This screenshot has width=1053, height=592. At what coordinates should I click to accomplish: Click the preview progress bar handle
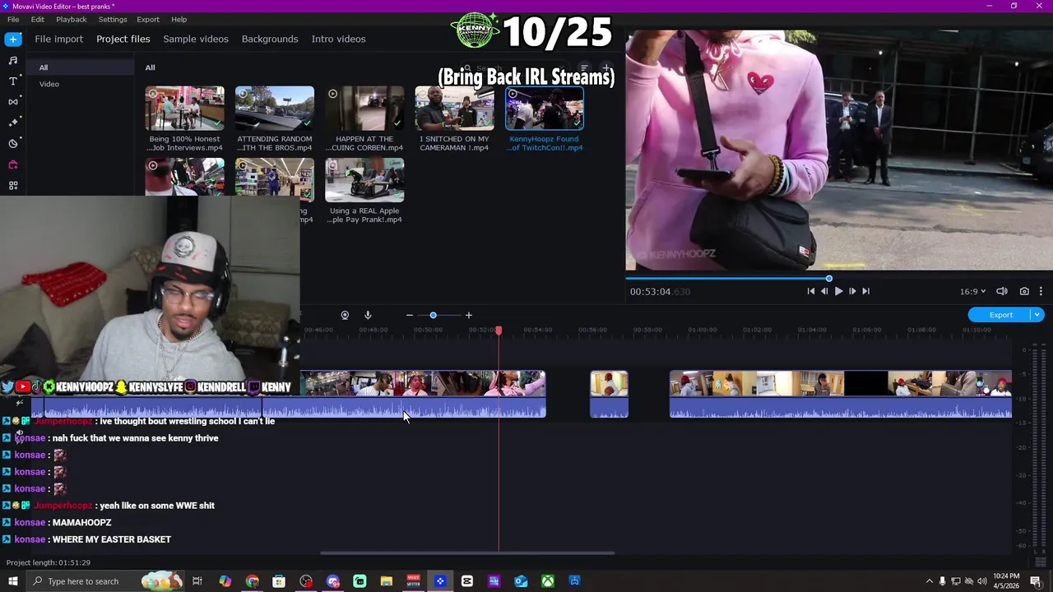[x=829, y=278]
